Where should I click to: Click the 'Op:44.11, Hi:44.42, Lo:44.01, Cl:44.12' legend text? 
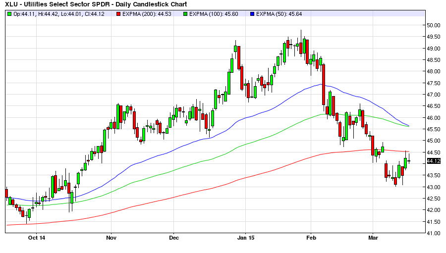59,14
